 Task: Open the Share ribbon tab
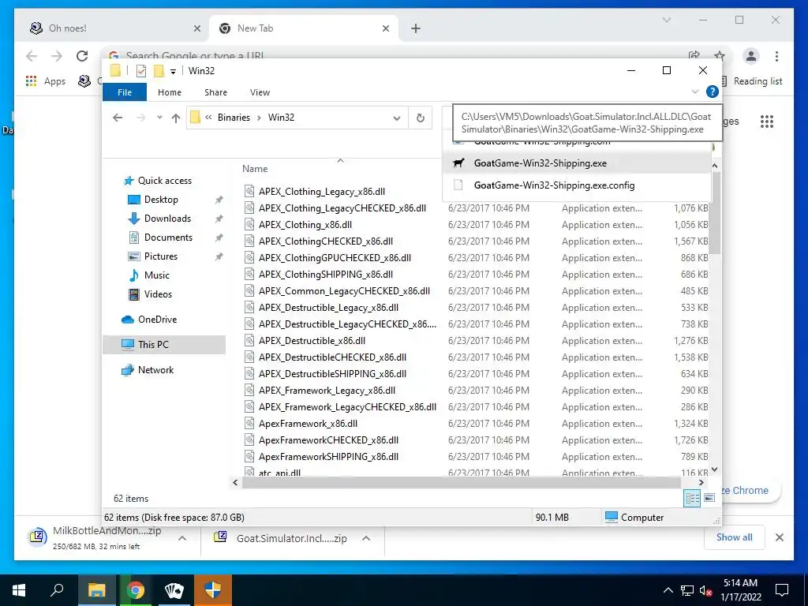tap(215, 92)
